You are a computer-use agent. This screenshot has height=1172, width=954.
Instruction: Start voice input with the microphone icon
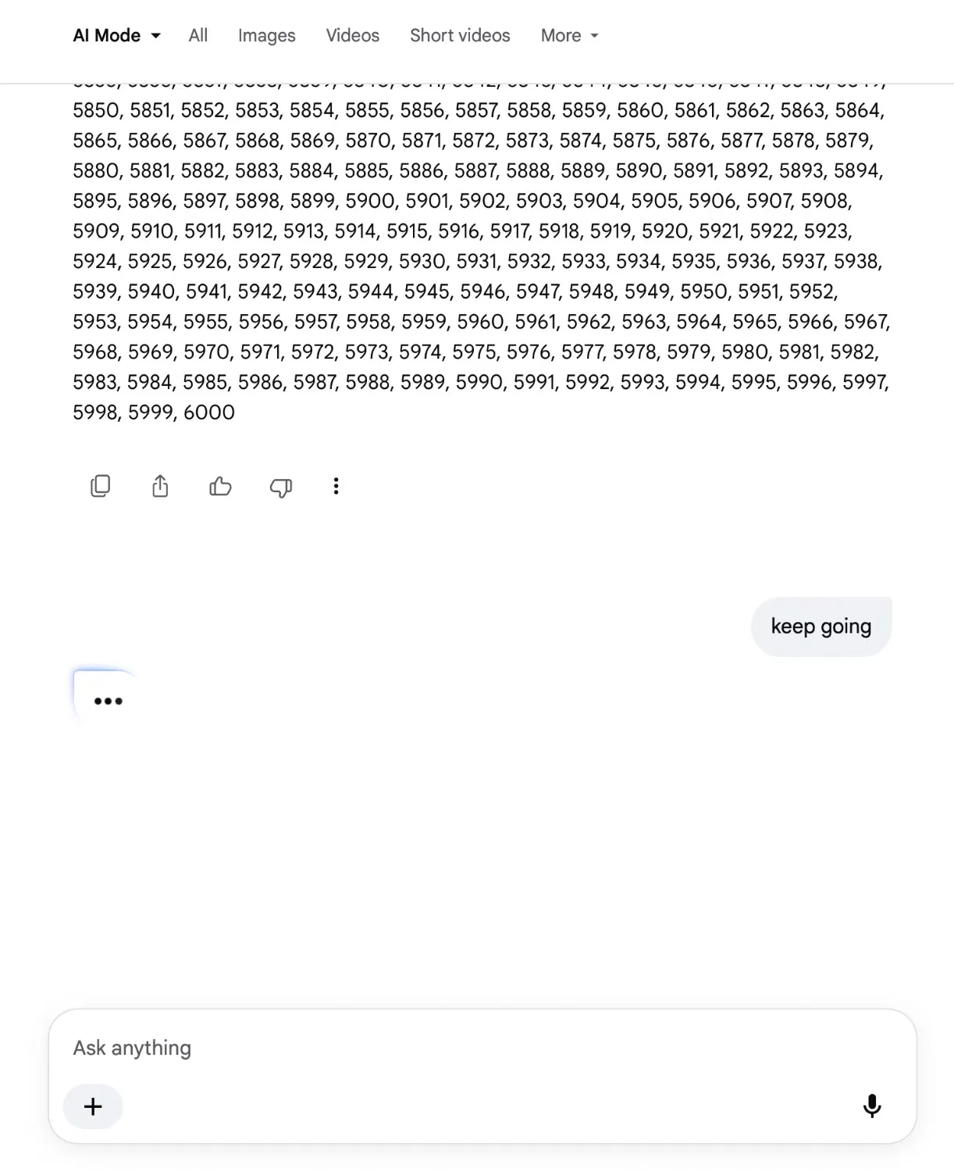tap(872, 1106)
